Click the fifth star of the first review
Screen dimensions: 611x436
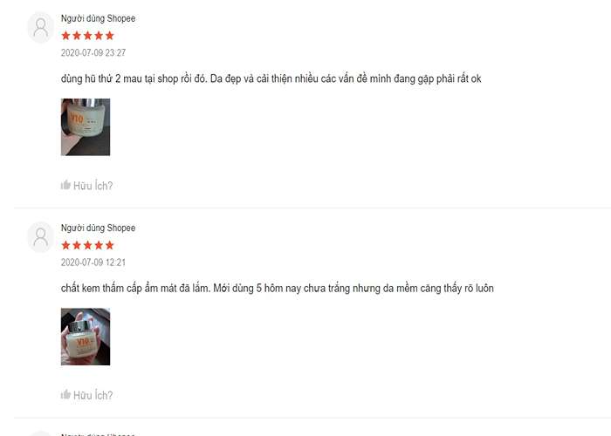pyautogui.click(x=110, y=36)
